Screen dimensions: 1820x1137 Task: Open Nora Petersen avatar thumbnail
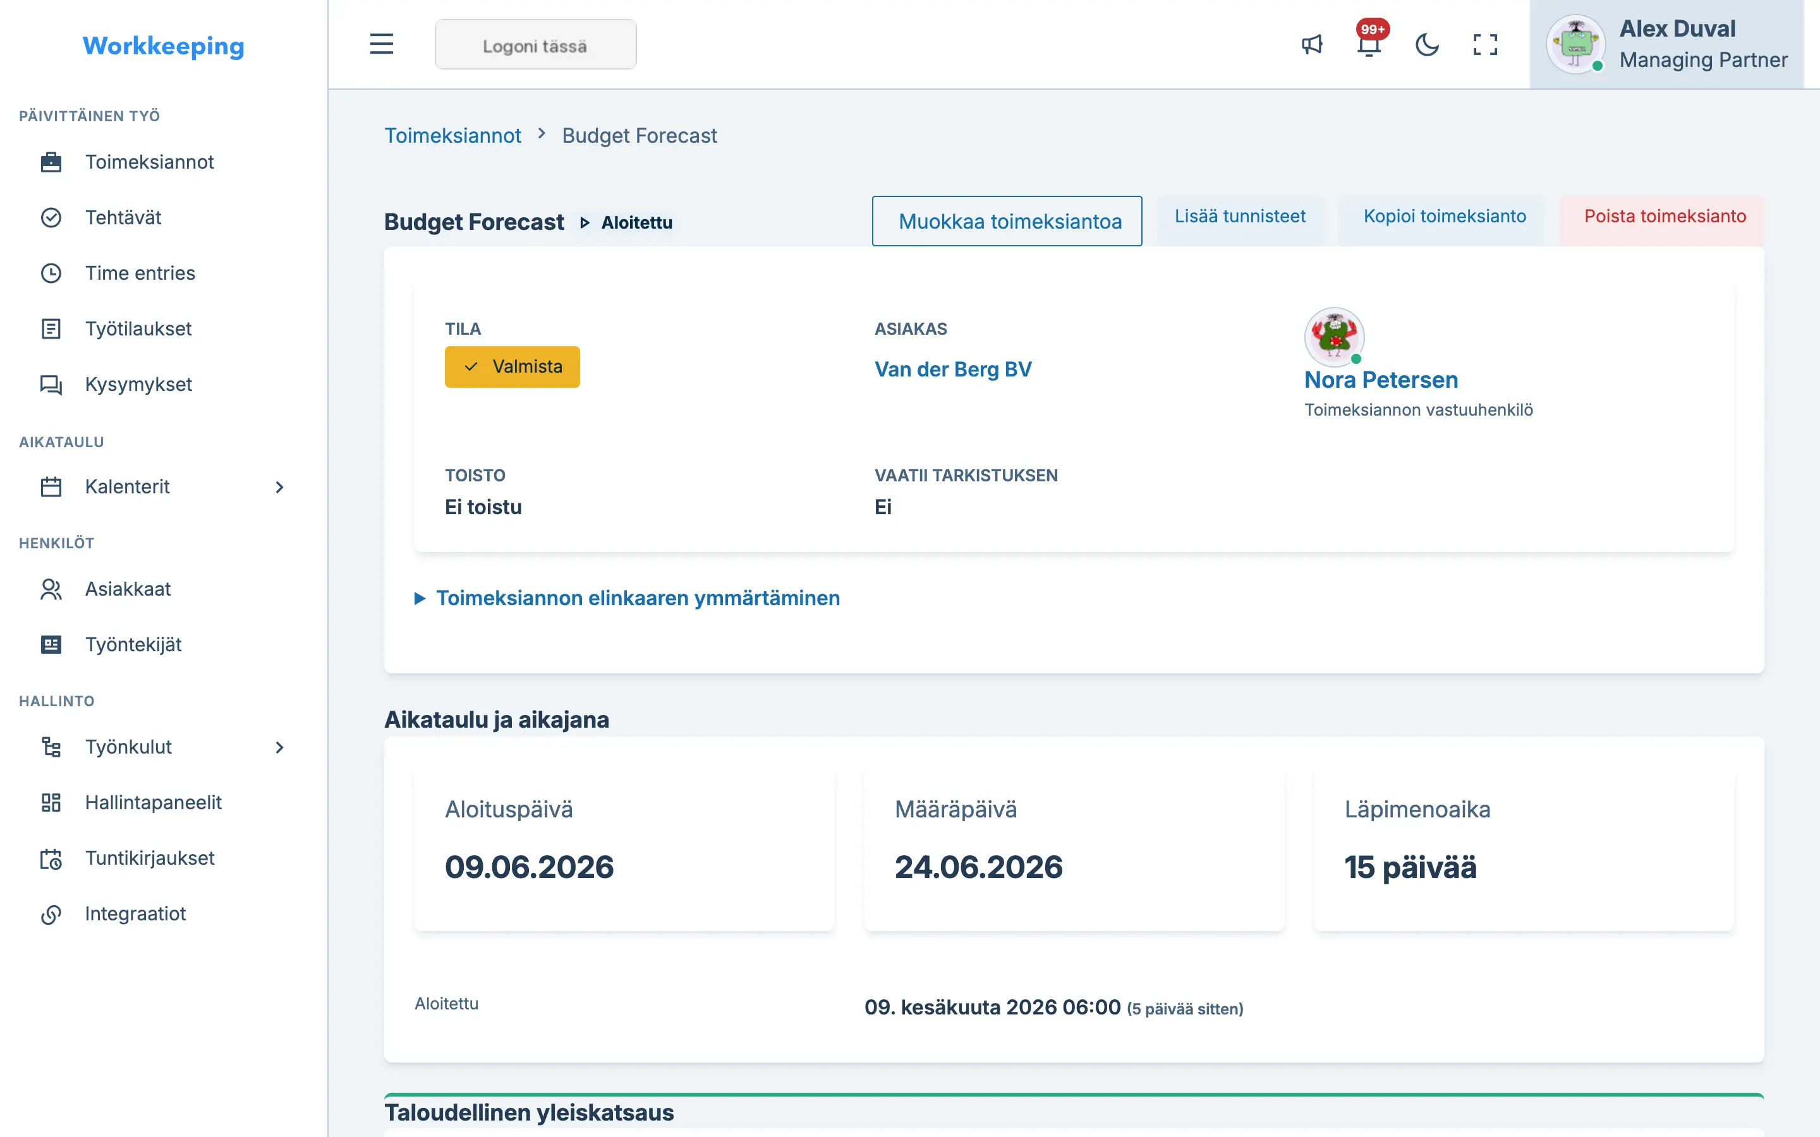1334,337
